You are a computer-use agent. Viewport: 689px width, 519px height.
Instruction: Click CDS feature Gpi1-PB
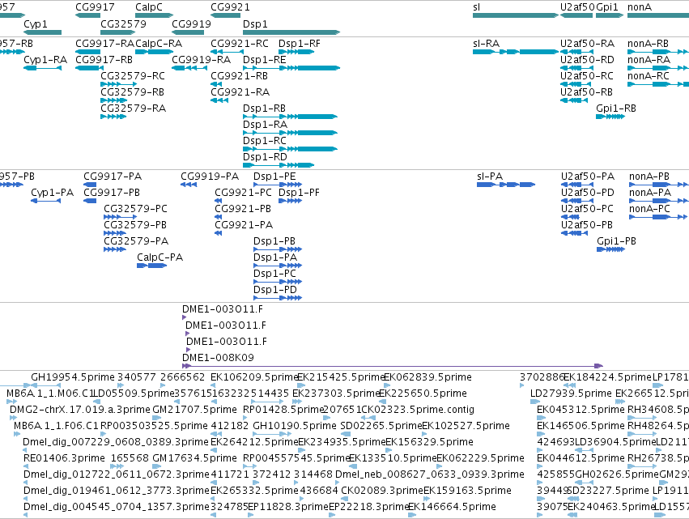point(610,249)
